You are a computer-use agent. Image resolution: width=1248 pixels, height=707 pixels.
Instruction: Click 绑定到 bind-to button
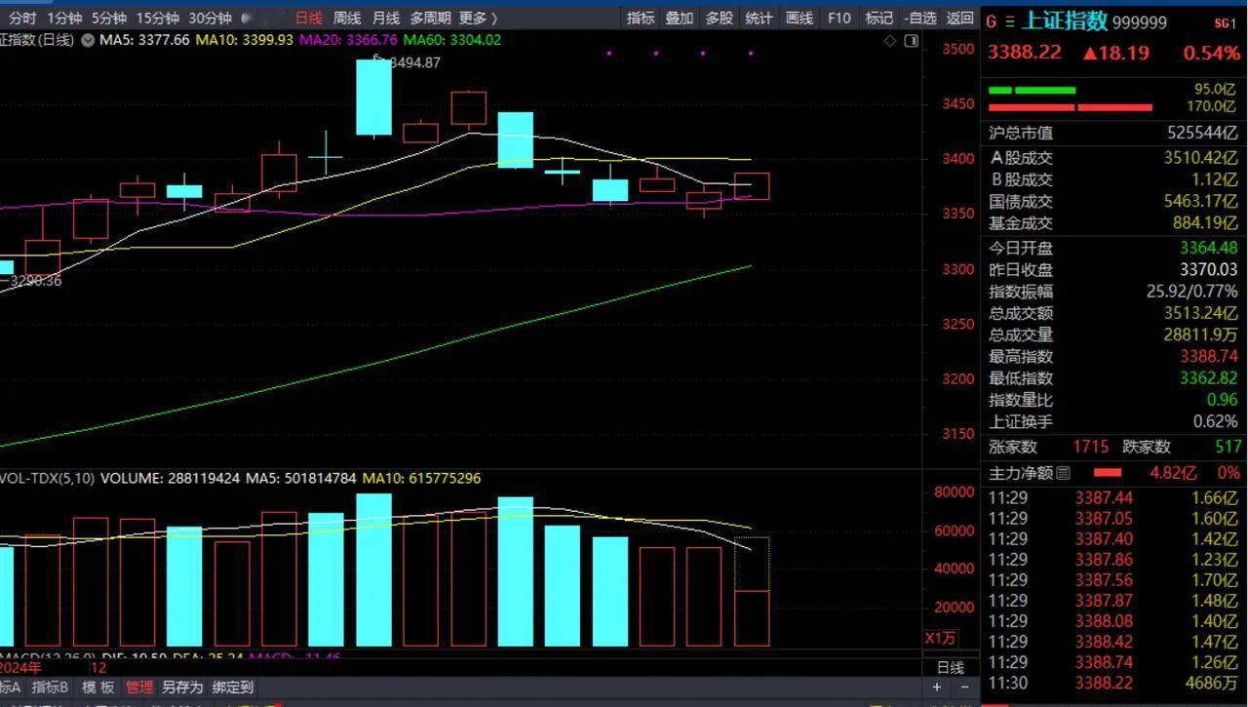pyautogui.click(x=232, y=687)
